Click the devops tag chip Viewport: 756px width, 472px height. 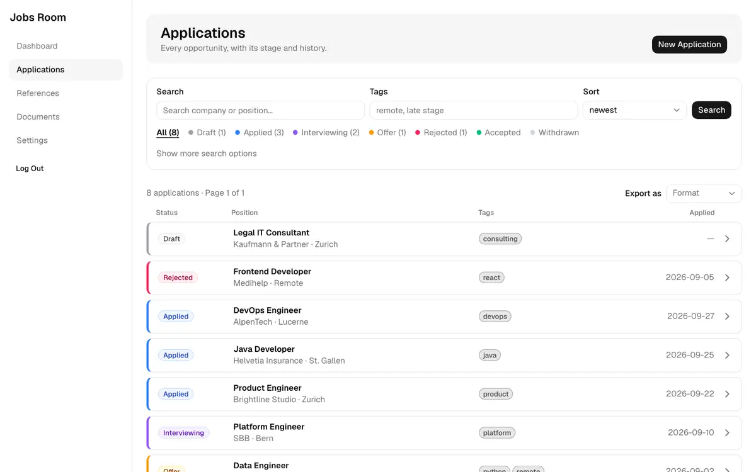coord(495,317)
